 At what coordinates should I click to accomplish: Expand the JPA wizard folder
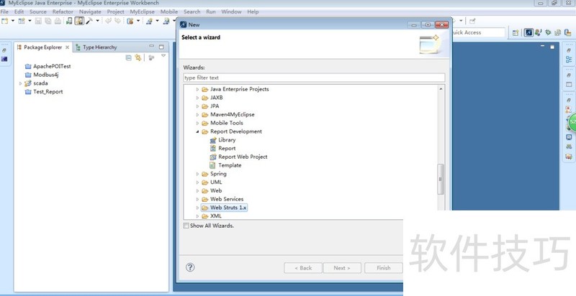[197, 106]
